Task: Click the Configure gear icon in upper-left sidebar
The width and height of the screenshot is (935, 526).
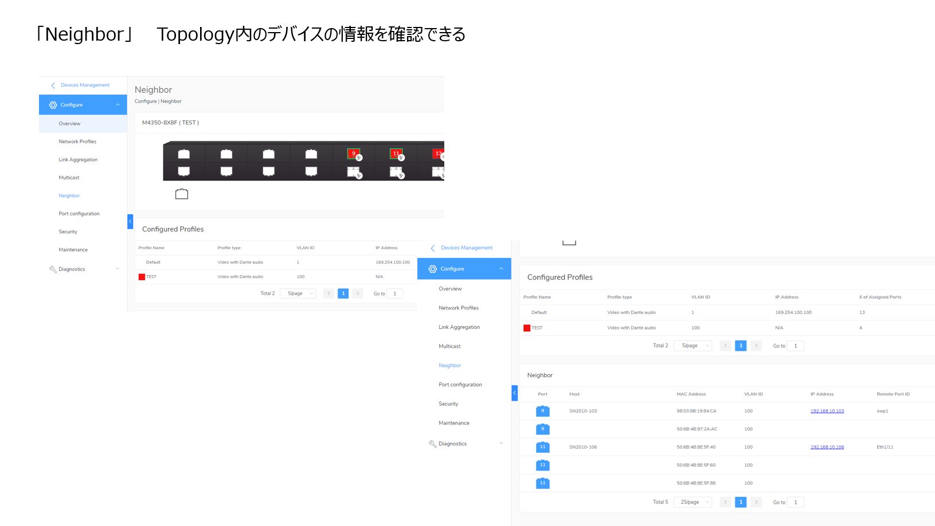Action: point(53,105)
